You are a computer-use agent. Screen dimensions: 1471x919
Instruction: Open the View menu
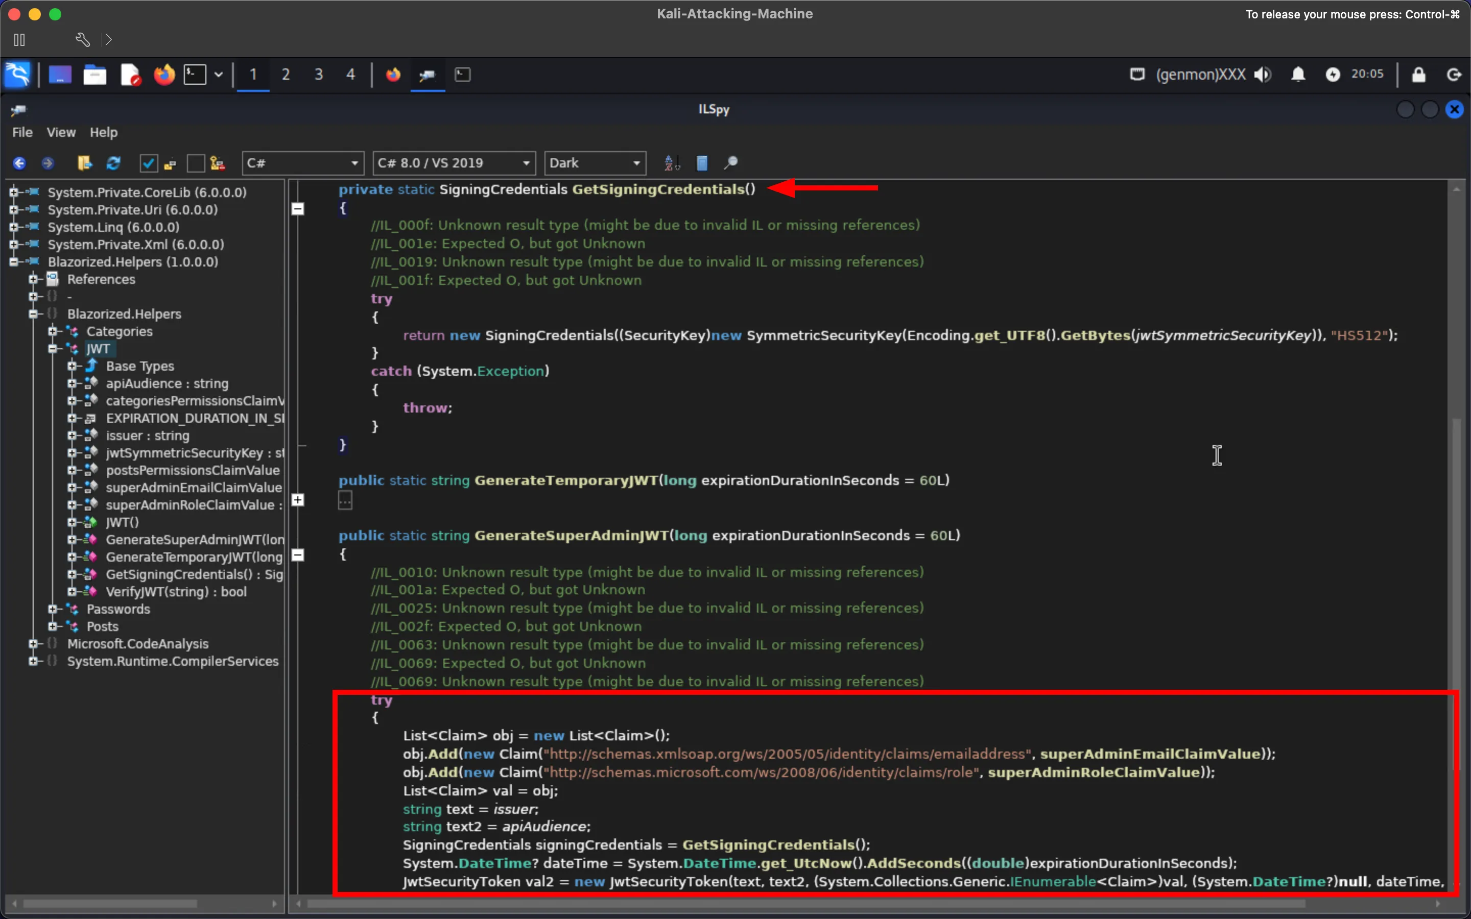61,132
